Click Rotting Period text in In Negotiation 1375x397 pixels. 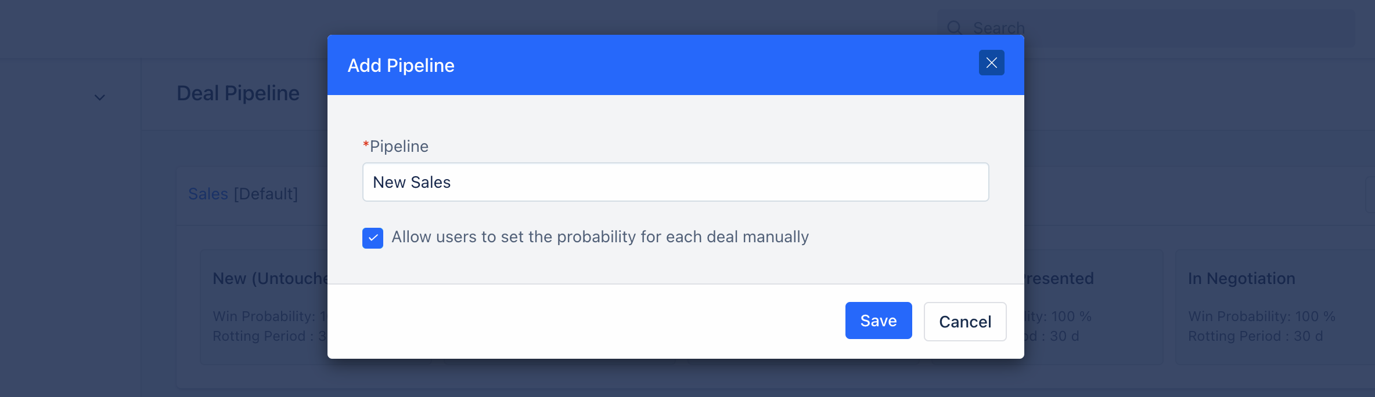pyautogui.click(x=1255, y=336)
